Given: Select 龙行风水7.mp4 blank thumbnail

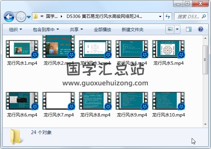Looking at the screenshot, I should point(59,101).
